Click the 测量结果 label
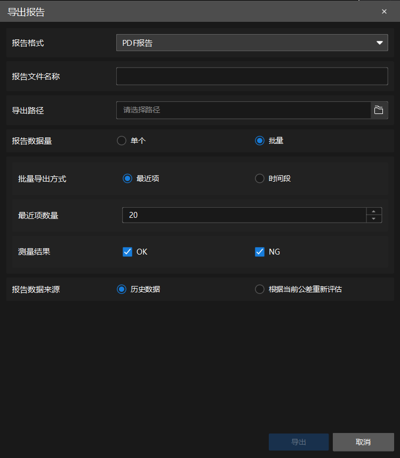This screenshot has height=458, width=400. [34, 252]
